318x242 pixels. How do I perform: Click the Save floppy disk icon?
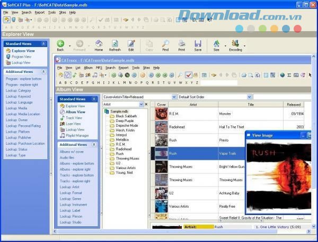[198, 43]
